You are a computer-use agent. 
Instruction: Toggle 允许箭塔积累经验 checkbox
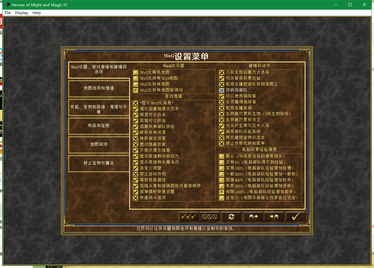click(x=222, y=78)
